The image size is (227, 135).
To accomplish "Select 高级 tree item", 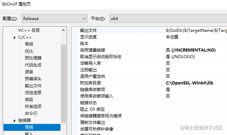I will coord(29,100).
